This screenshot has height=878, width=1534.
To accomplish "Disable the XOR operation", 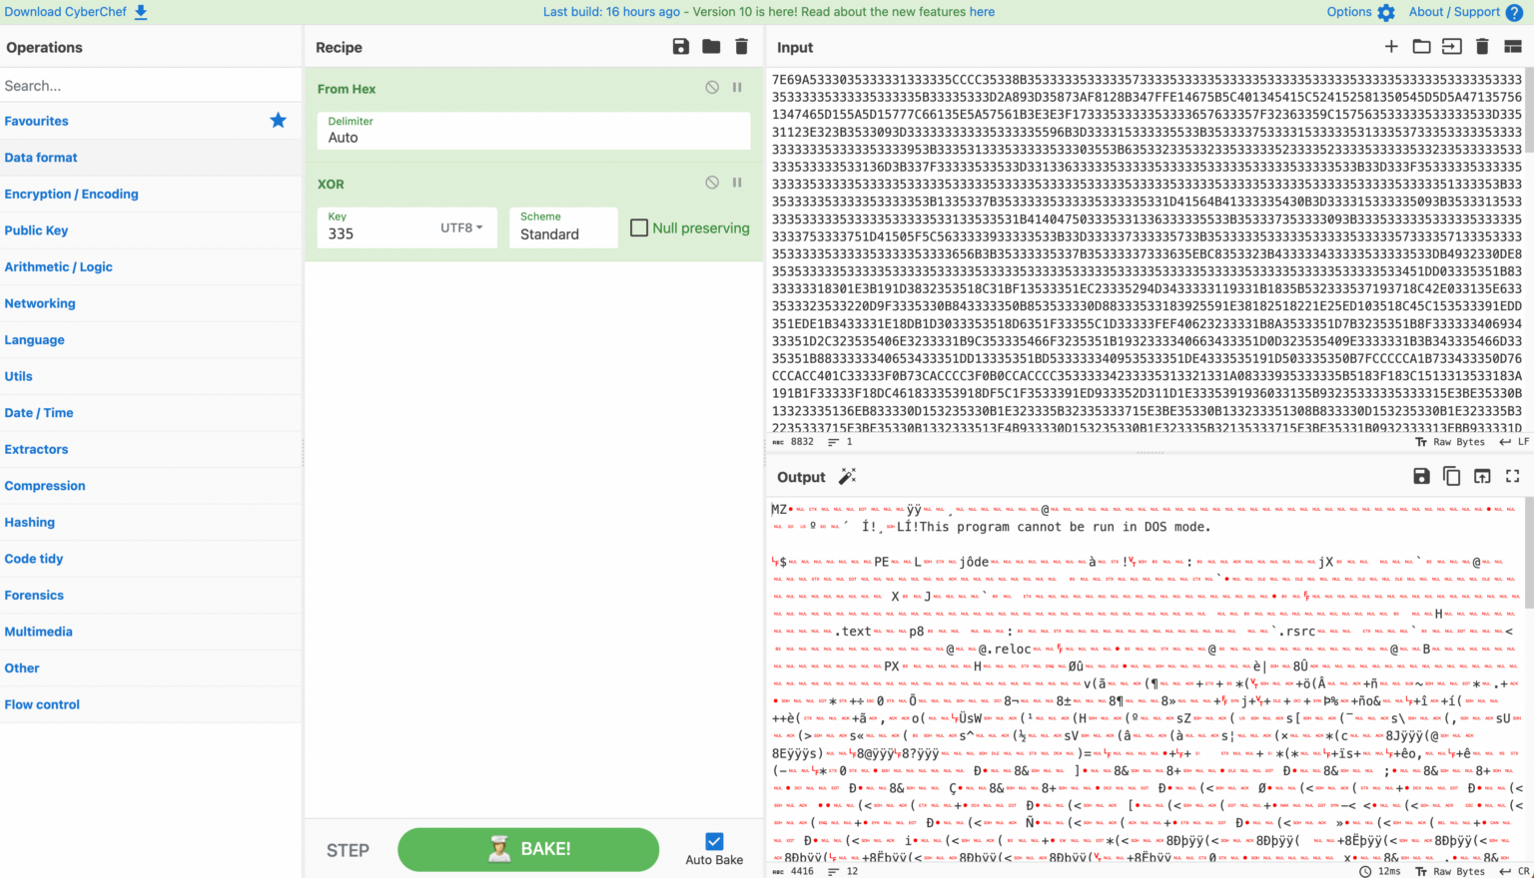I will tap(712, 183).
